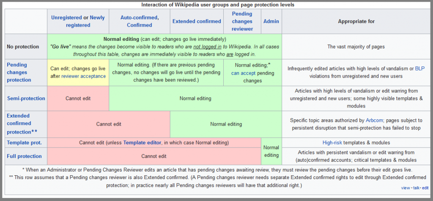Open the Pending changes protection row link

tap(19, 72)
